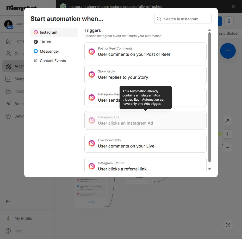
Task: Click the disabled Instagram Ads trigger
Action: coord(145,120)
